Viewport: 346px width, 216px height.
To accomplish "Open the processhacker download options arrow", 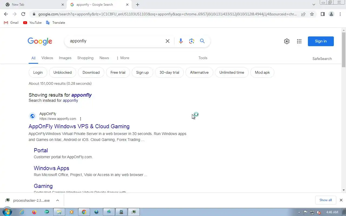I will tap(58, 200).
